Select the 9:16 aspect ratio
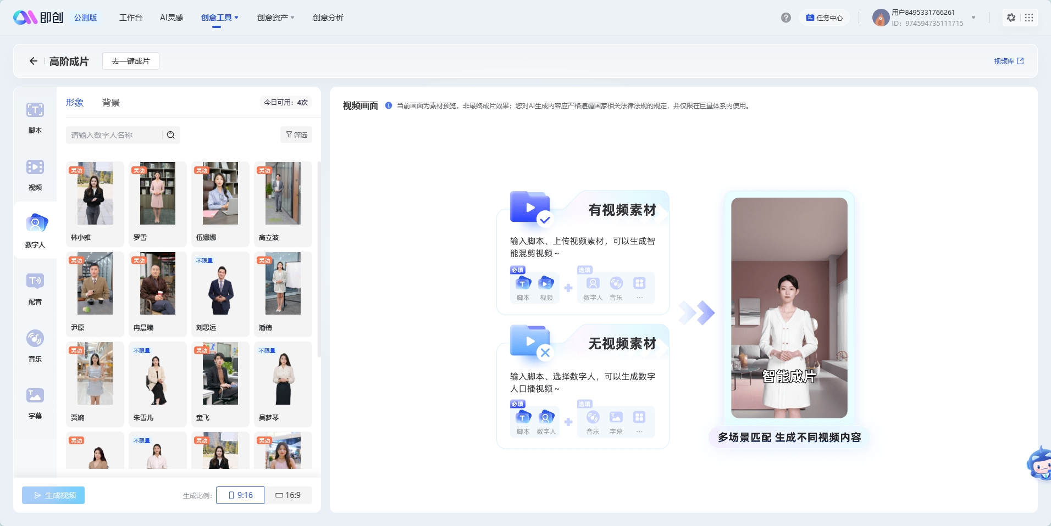Image resolution: width=1051 pixels, height=526 pixels. 240,495
